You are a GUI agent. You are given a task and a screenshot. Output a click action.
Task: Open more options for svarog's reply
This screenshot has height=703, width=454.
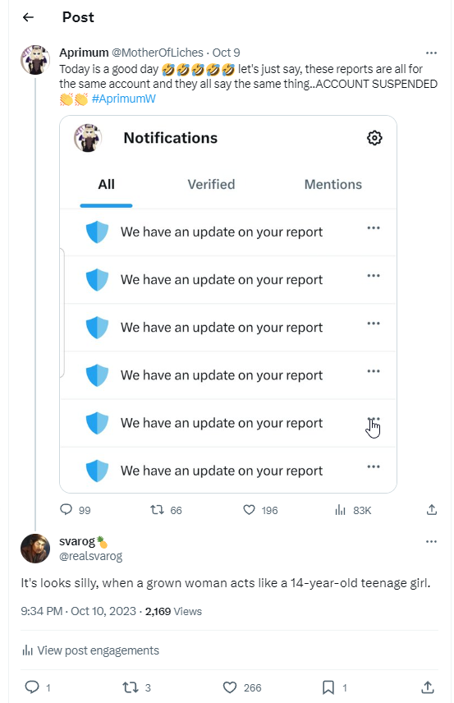coord(431,541)
